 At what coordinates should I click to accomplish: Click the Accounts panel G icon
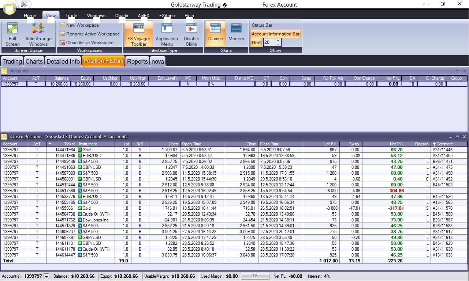4,71
